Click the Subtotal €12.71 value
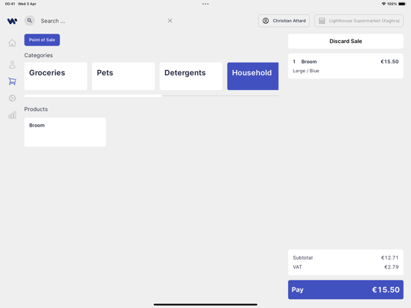 389,257
